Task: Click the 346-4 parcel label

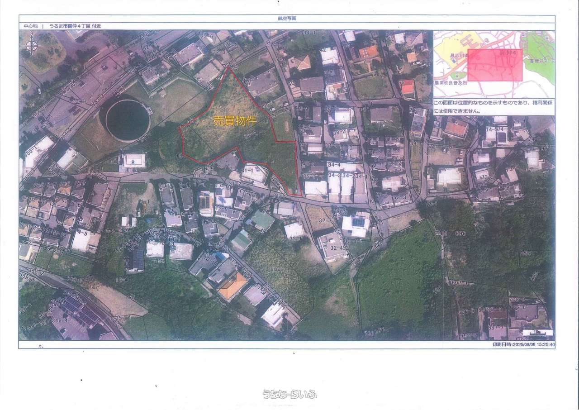Action: pyautogui.click(x=59, y=320)
